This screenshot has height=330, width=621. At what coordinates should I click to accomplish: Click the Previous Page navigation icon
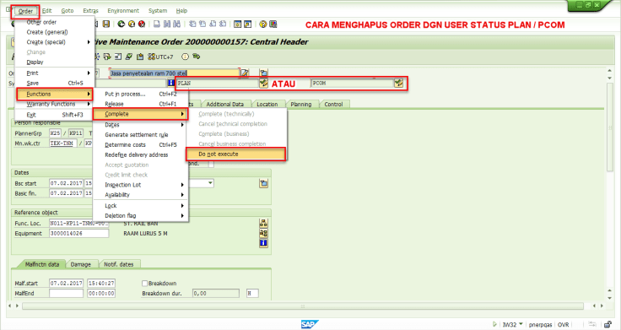pyautogui.click(x=202, y=24)
